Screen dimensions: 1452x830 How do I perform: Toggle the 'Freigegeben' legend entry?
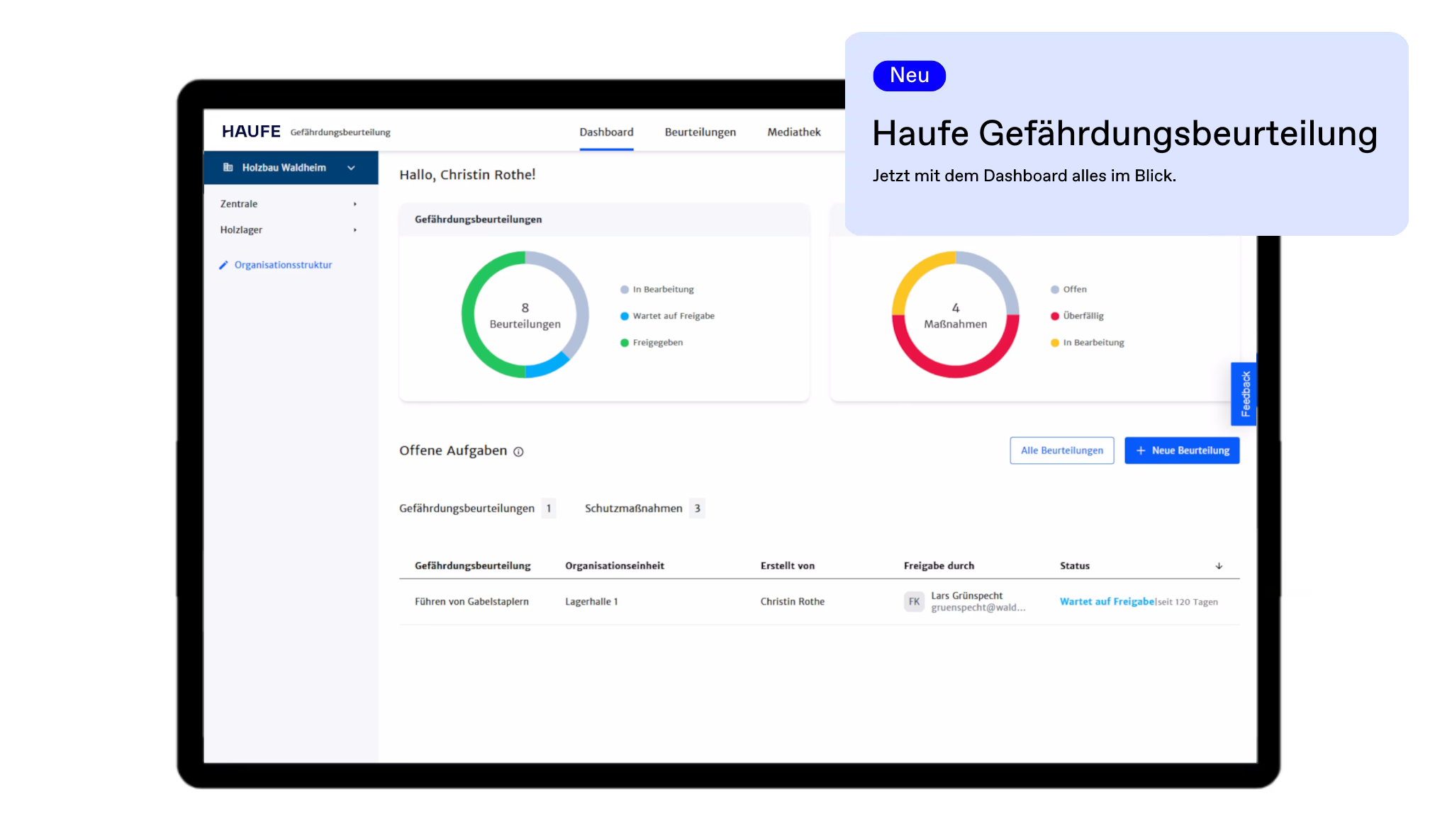657,342
